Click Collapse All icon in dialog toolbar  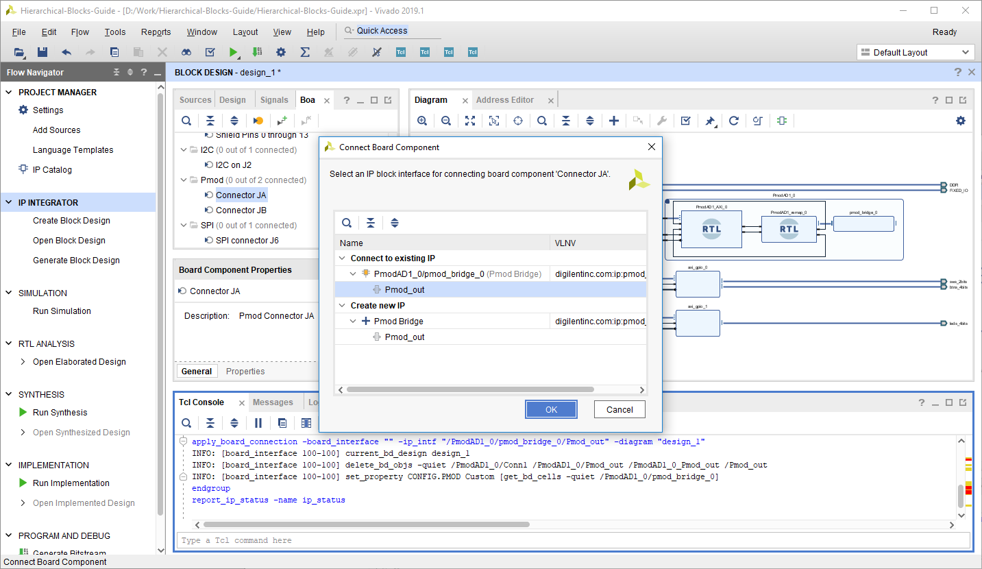tap(371, 223)
